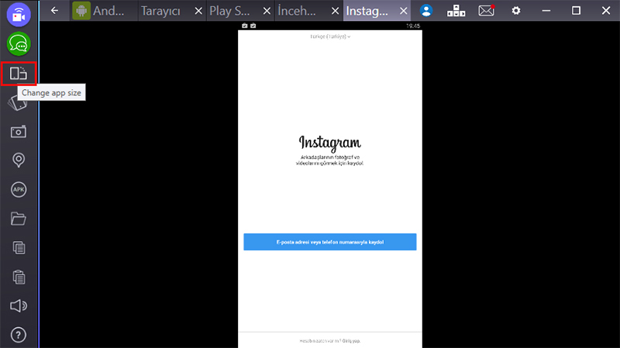Click the paste clipboard icon in sidebar
This screenshot has width=620, height=348.
point(19,277)
